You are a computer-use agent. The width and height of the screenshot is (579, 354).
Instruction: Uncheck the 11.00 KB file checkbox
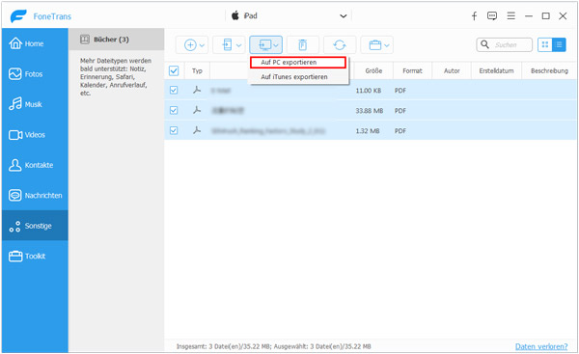coord(174,90)
